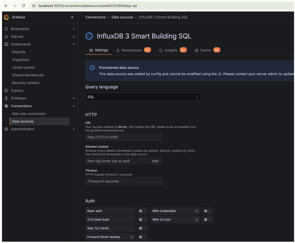Click the Administration gear icon
Image resolution: width=295 pixels, height=243 pixels.
click(6, 129)
